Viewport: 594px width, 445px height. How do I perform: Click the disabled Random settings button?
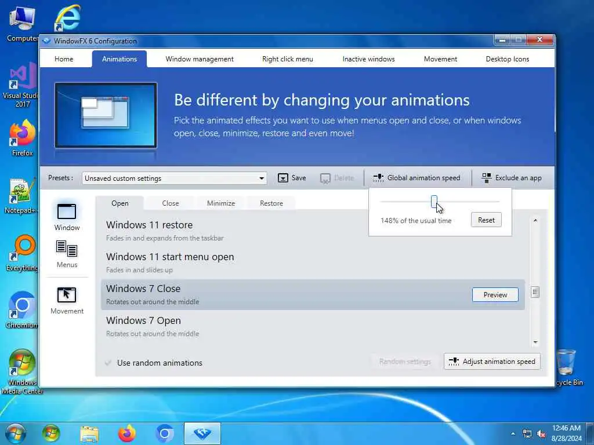tap(404, 362)
